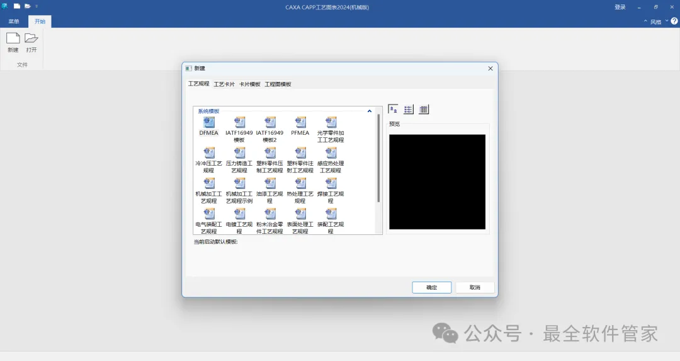
Task: Click the 新建 ribbon icon
Action: pos(13,42)
